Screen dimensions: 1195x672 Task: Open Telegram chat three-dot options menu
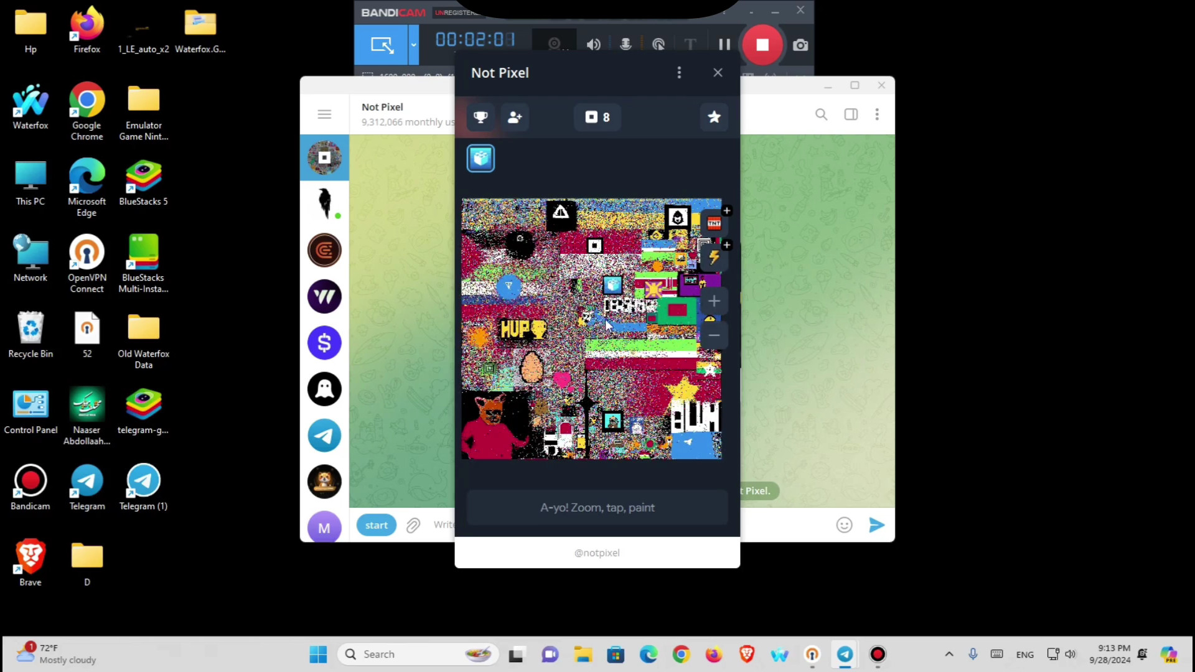877,114
